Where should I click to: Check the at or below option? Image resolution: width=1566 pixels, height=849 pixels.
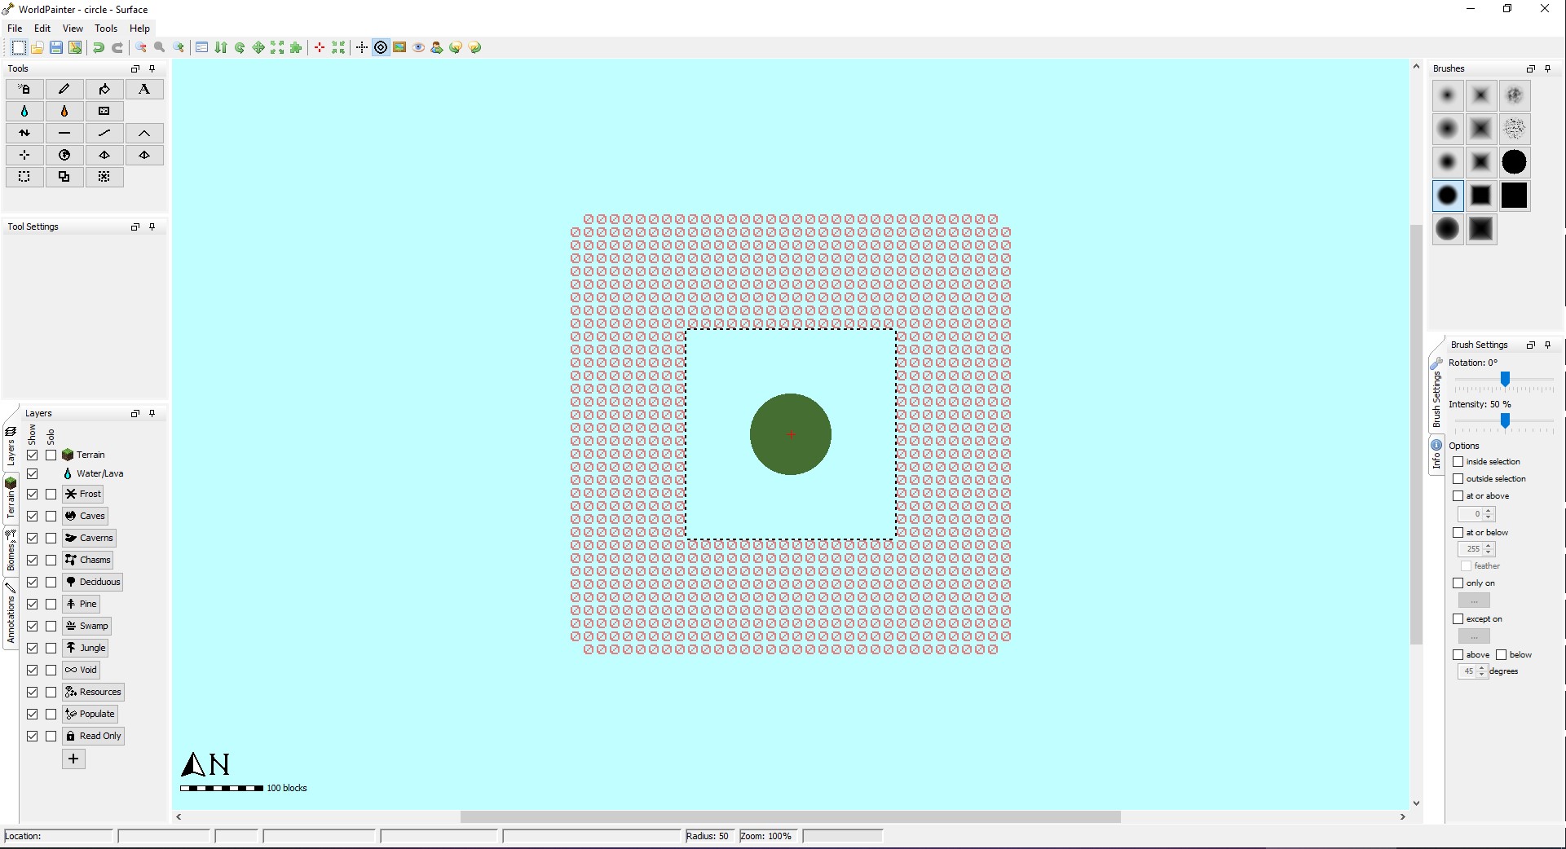click(x=1458, y=532)
